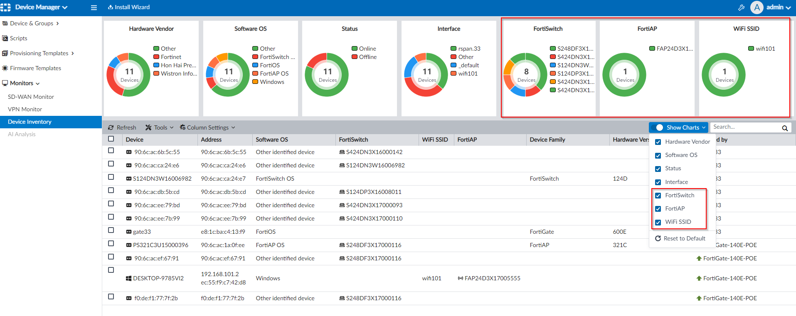Click FortiOS blue legend swatch
This screenshot has width=796, height=316.
(256, 65)
